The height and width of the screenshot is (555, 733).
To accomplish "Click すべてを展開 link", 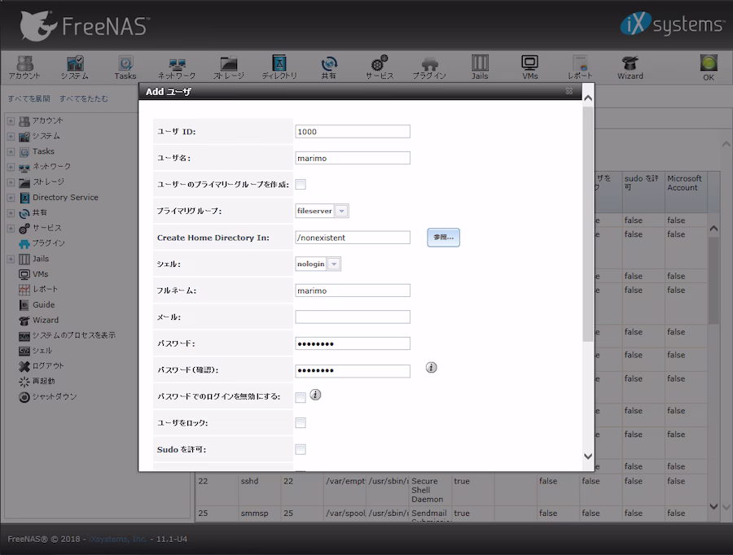I will point(29,98).
